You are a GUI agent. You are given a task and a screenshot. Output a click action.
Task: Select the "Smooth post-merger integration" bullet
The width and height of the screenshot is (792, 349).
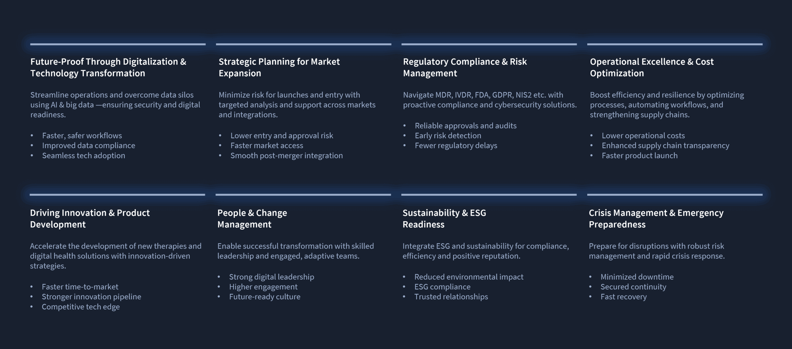click(286, 155)
